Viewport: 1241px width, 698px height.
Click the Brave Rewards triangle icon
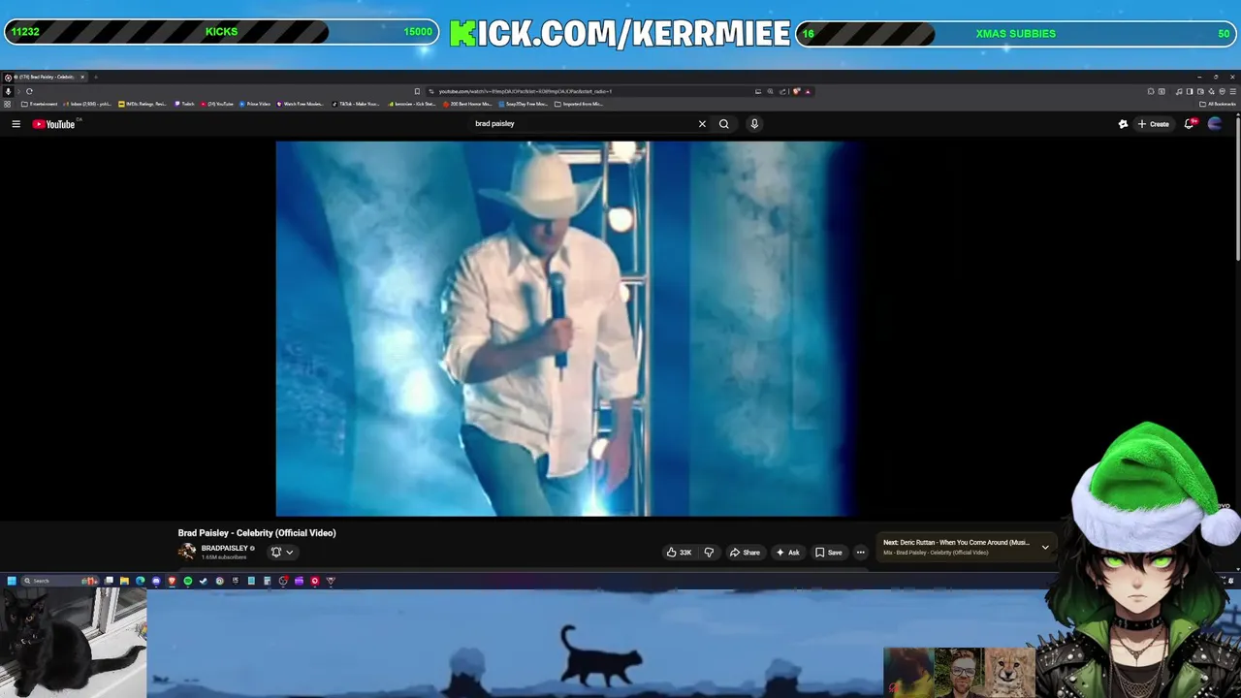click(808, 91)
